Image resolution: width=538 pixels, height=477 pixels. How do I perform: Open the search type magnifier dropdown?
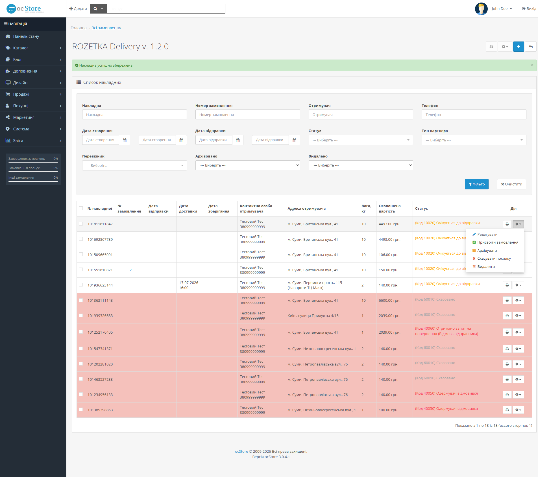coord(98,9)
